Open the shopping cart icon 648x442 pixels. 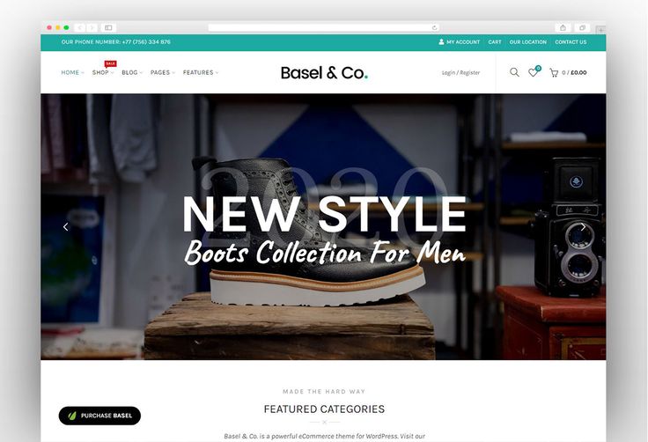click(554, 73)
